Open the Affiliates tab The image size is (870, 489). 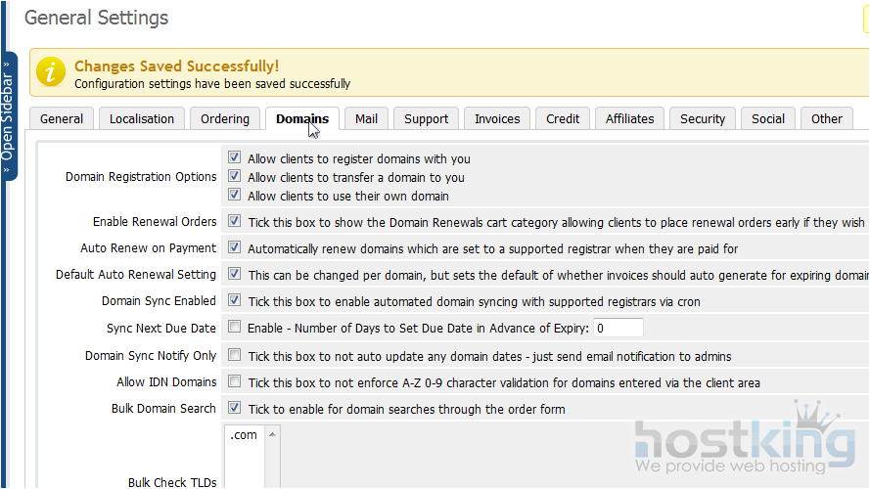tap(629, 118)
